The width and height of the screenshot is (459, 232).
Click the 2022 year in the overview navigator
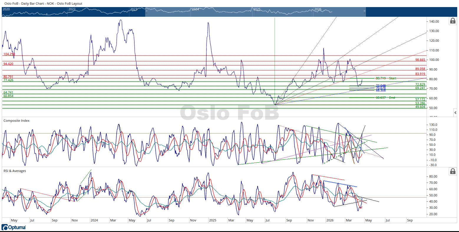pyautogui.click(x=72, y=9)
